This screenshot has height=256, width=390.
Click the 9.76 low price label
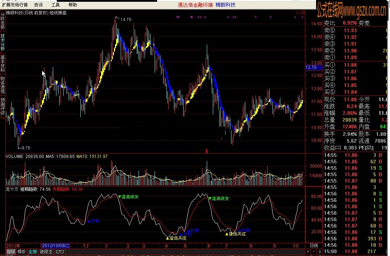(x=26, y=148)
